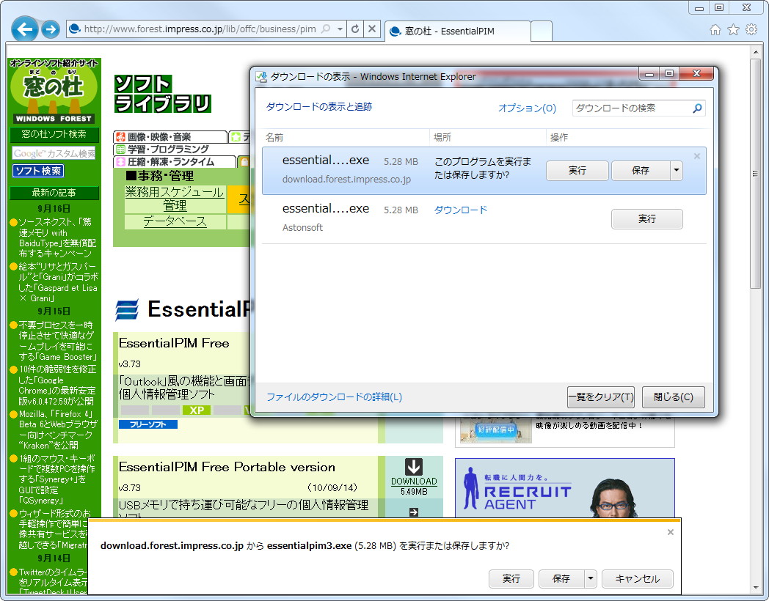Open a new browser tab

click(543, 32)
